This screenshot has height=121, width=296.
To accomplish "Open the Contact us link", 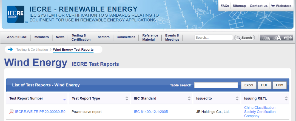I will [x=259, y=6].
